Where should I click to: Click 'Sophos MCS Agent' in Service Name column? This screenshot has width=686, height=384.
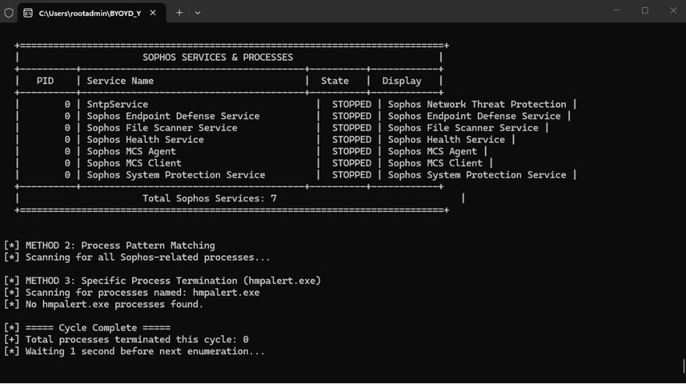(x=131, y=151)
